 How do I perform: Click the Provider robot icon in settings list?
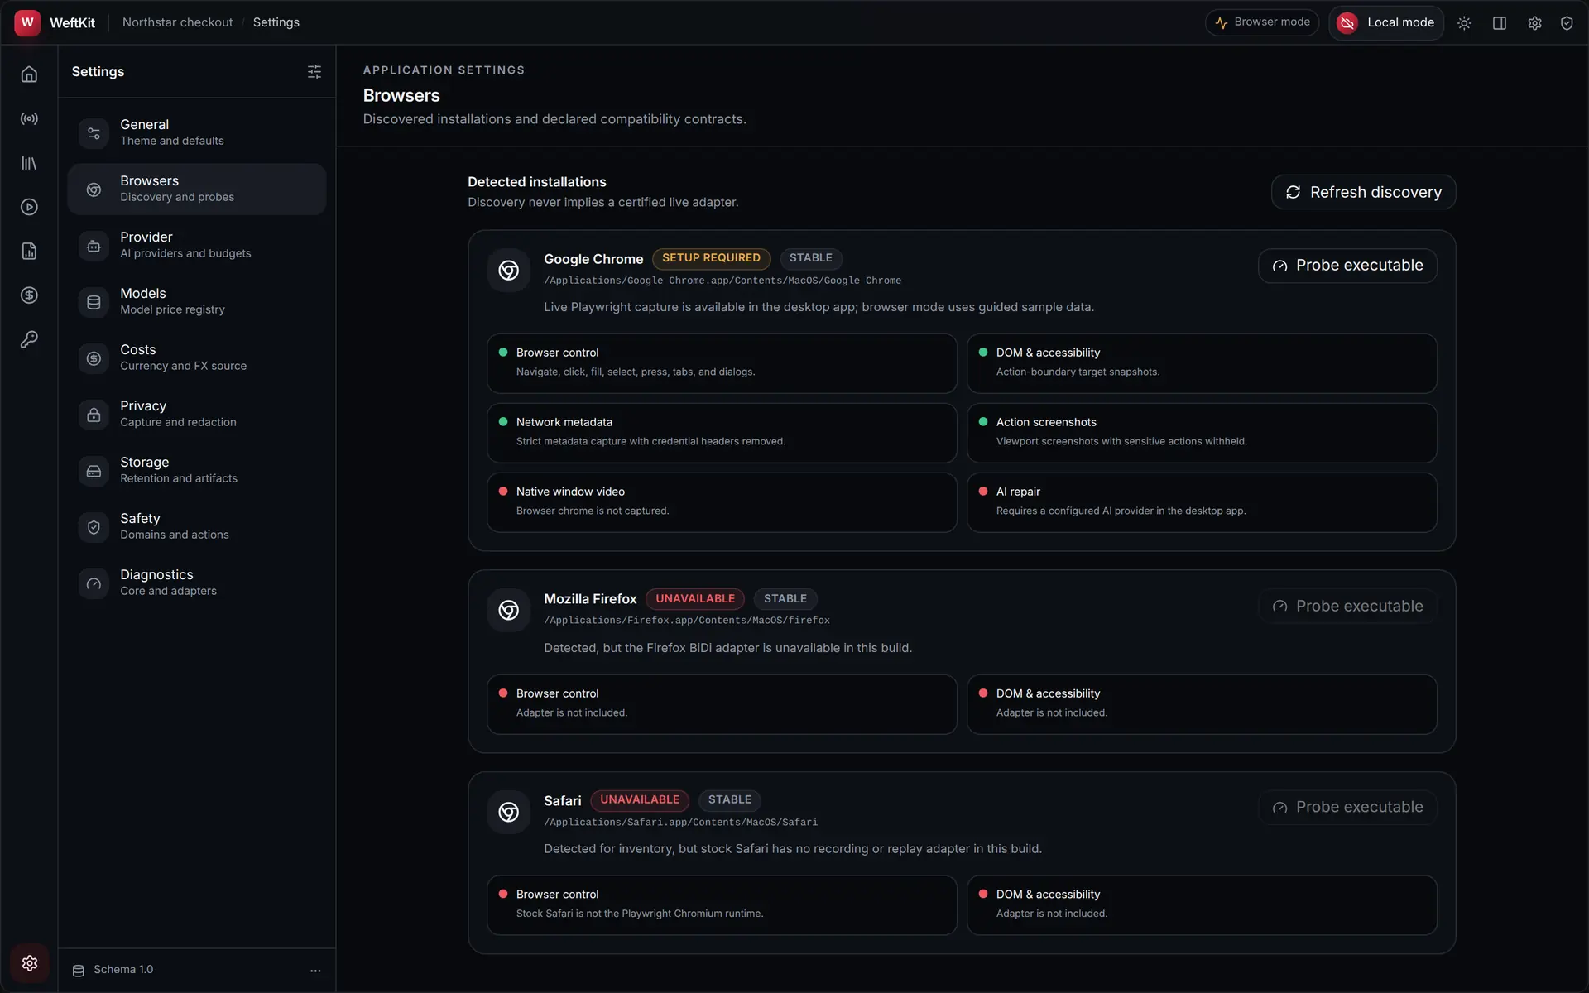click(94, 246)
